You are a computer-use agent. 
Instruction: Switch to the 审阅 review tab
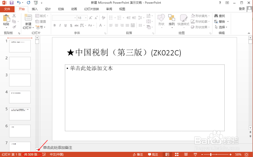click(x=109, y=9)
